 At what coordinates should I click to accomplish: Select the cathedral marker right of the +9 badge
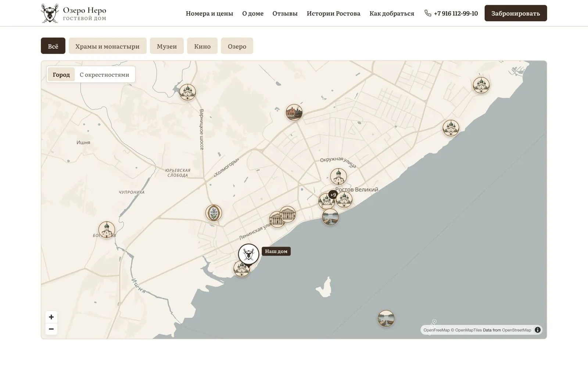(x=345, y=200)
